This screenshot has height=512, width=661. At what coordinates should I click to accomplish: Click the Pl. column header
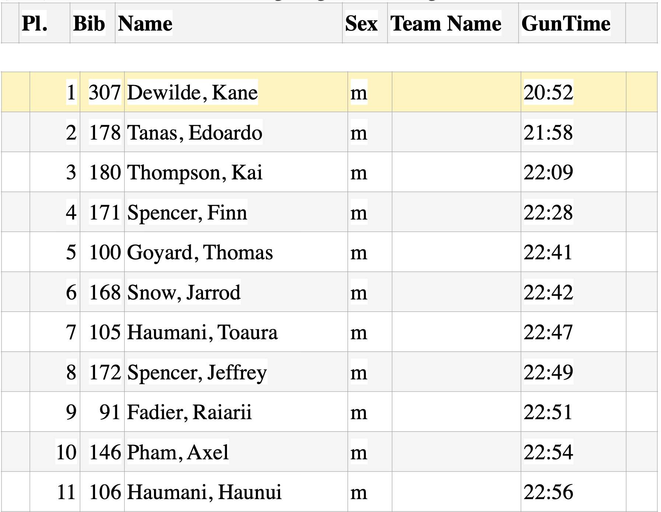[x=35, y=24]
